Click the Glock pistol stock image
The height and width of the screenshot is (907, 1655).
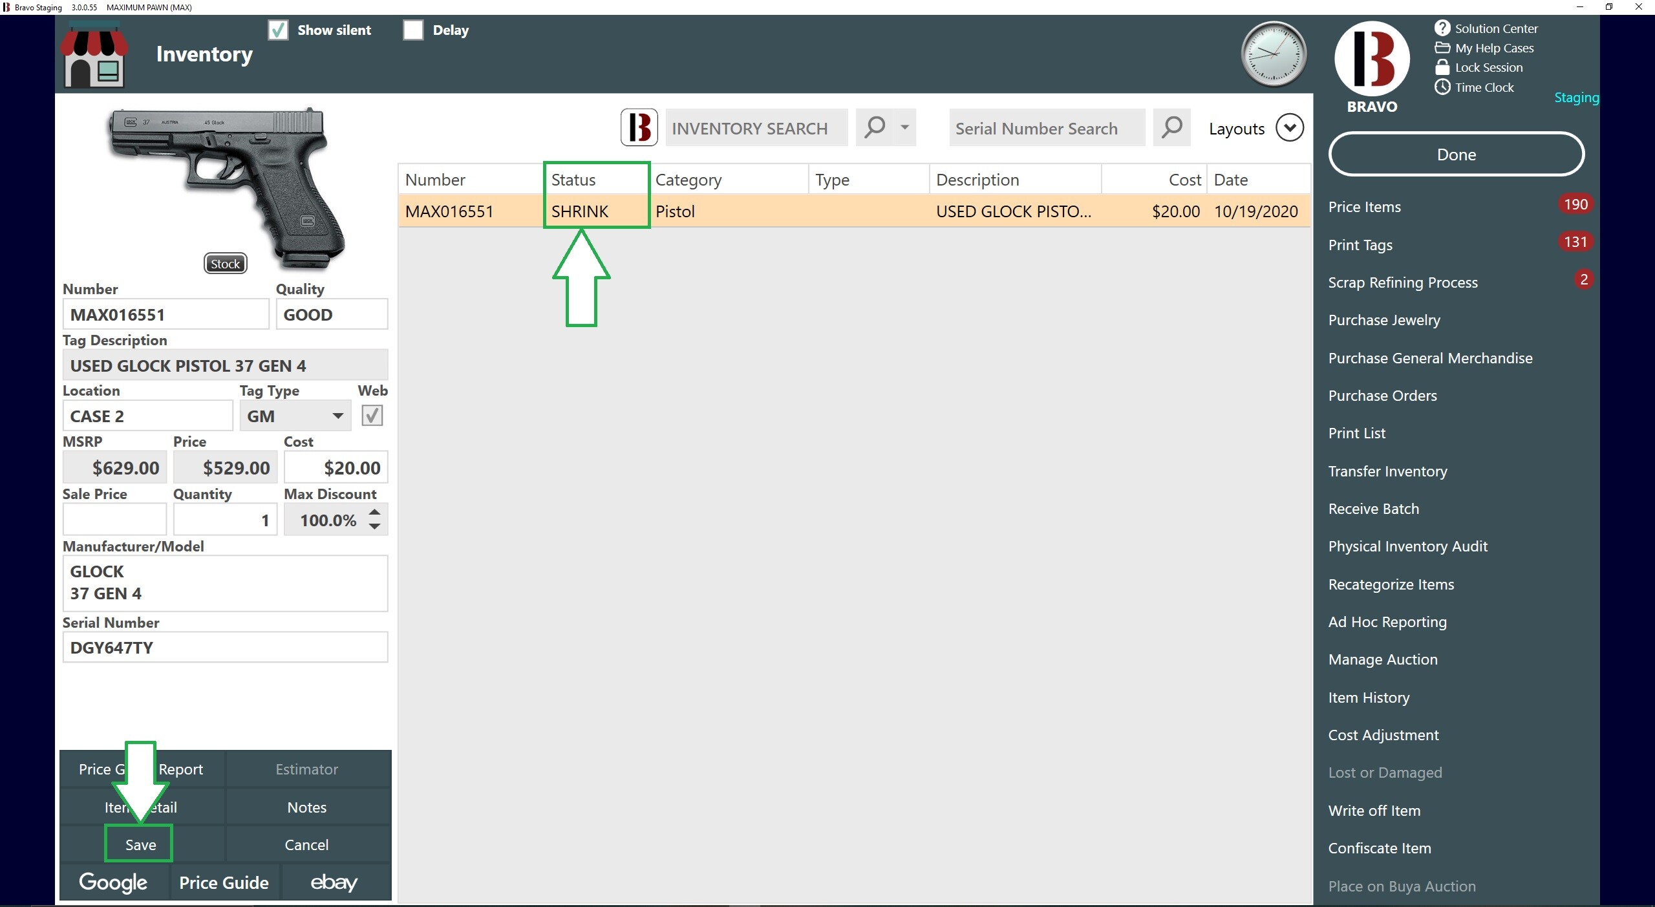pos(226,187)
